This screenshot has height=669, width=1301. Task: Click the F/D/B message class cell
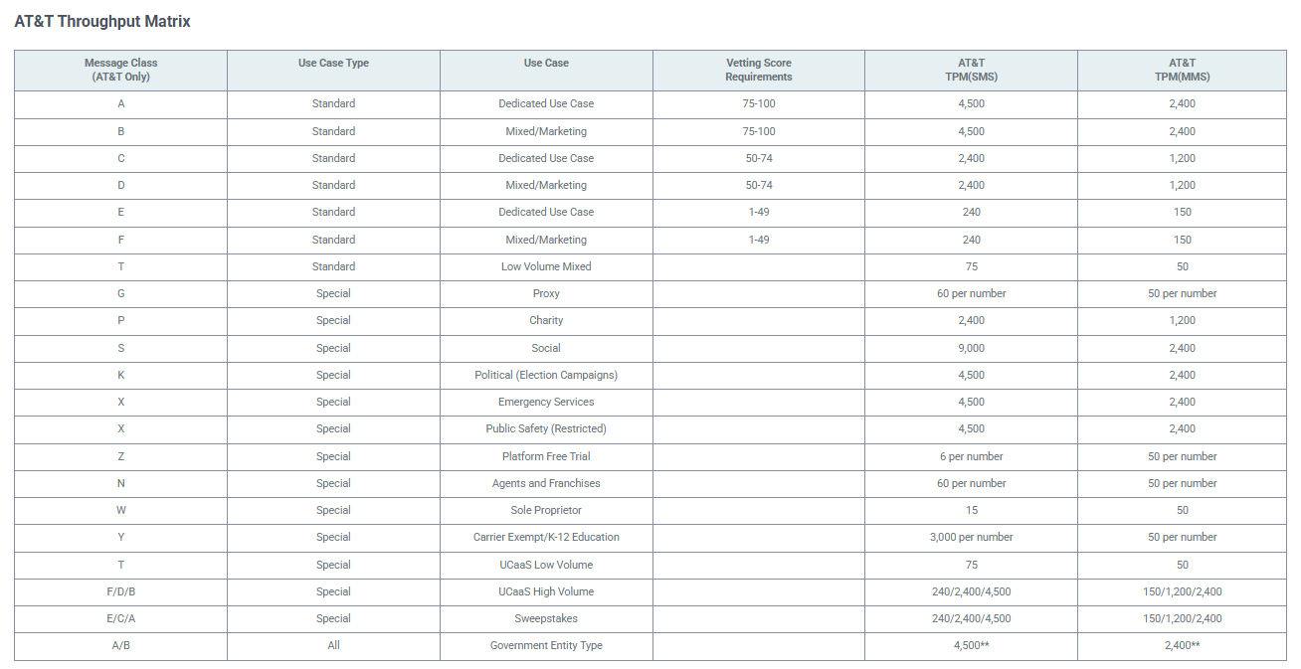coord(120,591)
